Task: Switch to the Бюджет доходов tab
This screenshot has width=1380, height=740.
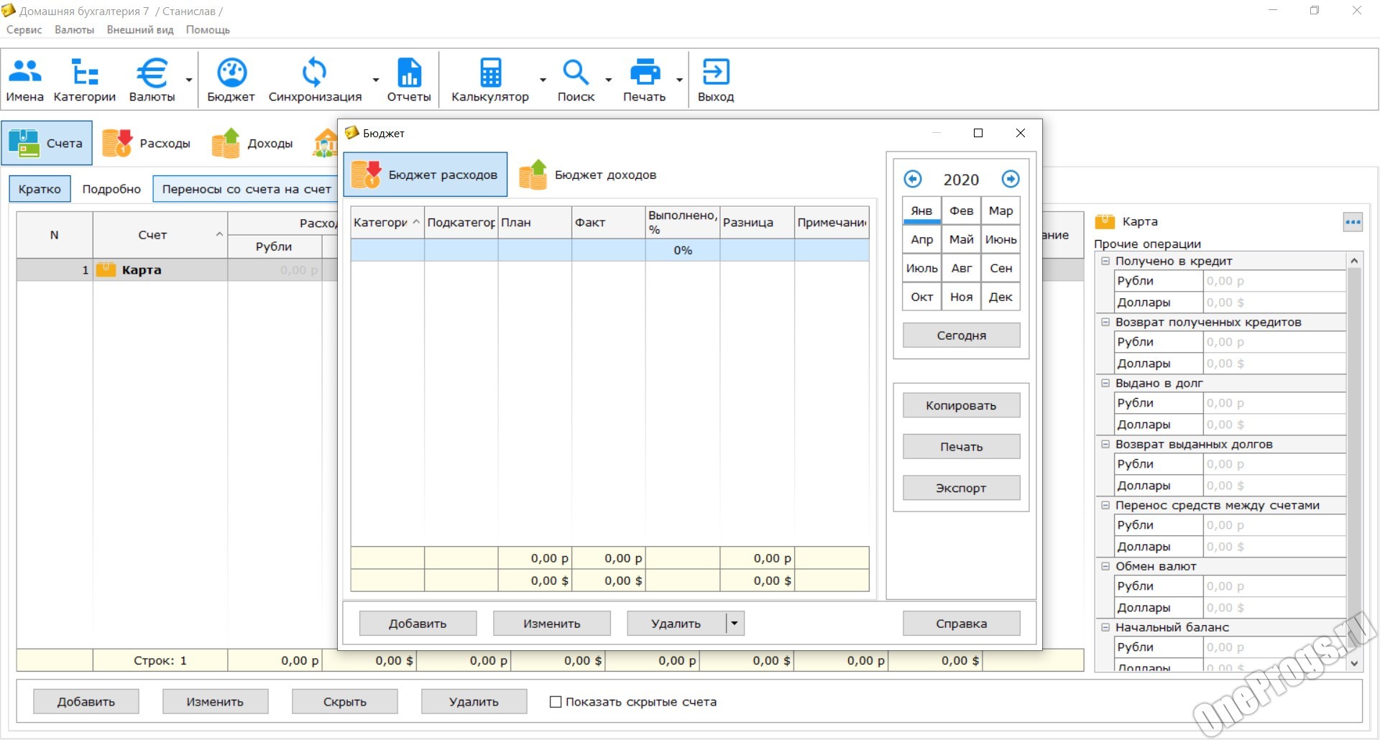Action: click(588, 175)
